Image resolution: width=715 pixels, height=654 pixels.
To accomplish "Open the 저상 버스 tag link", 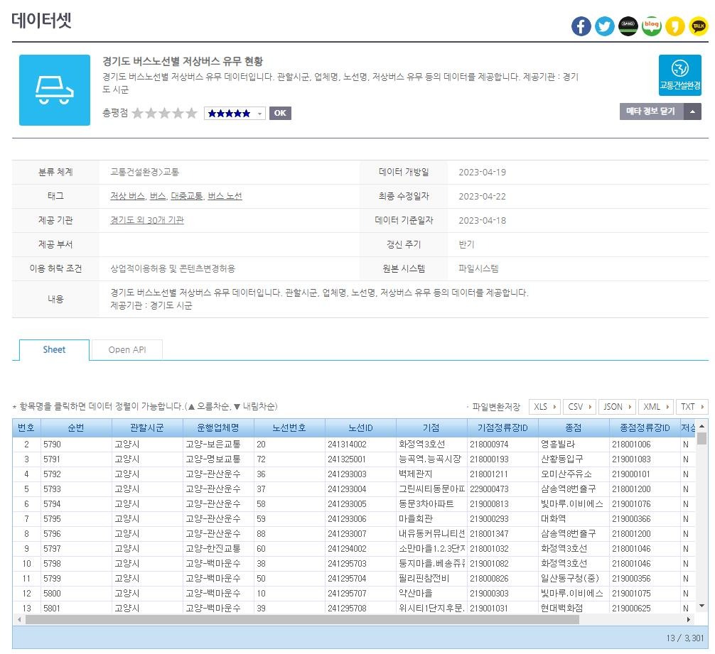I will pos(127,196).
